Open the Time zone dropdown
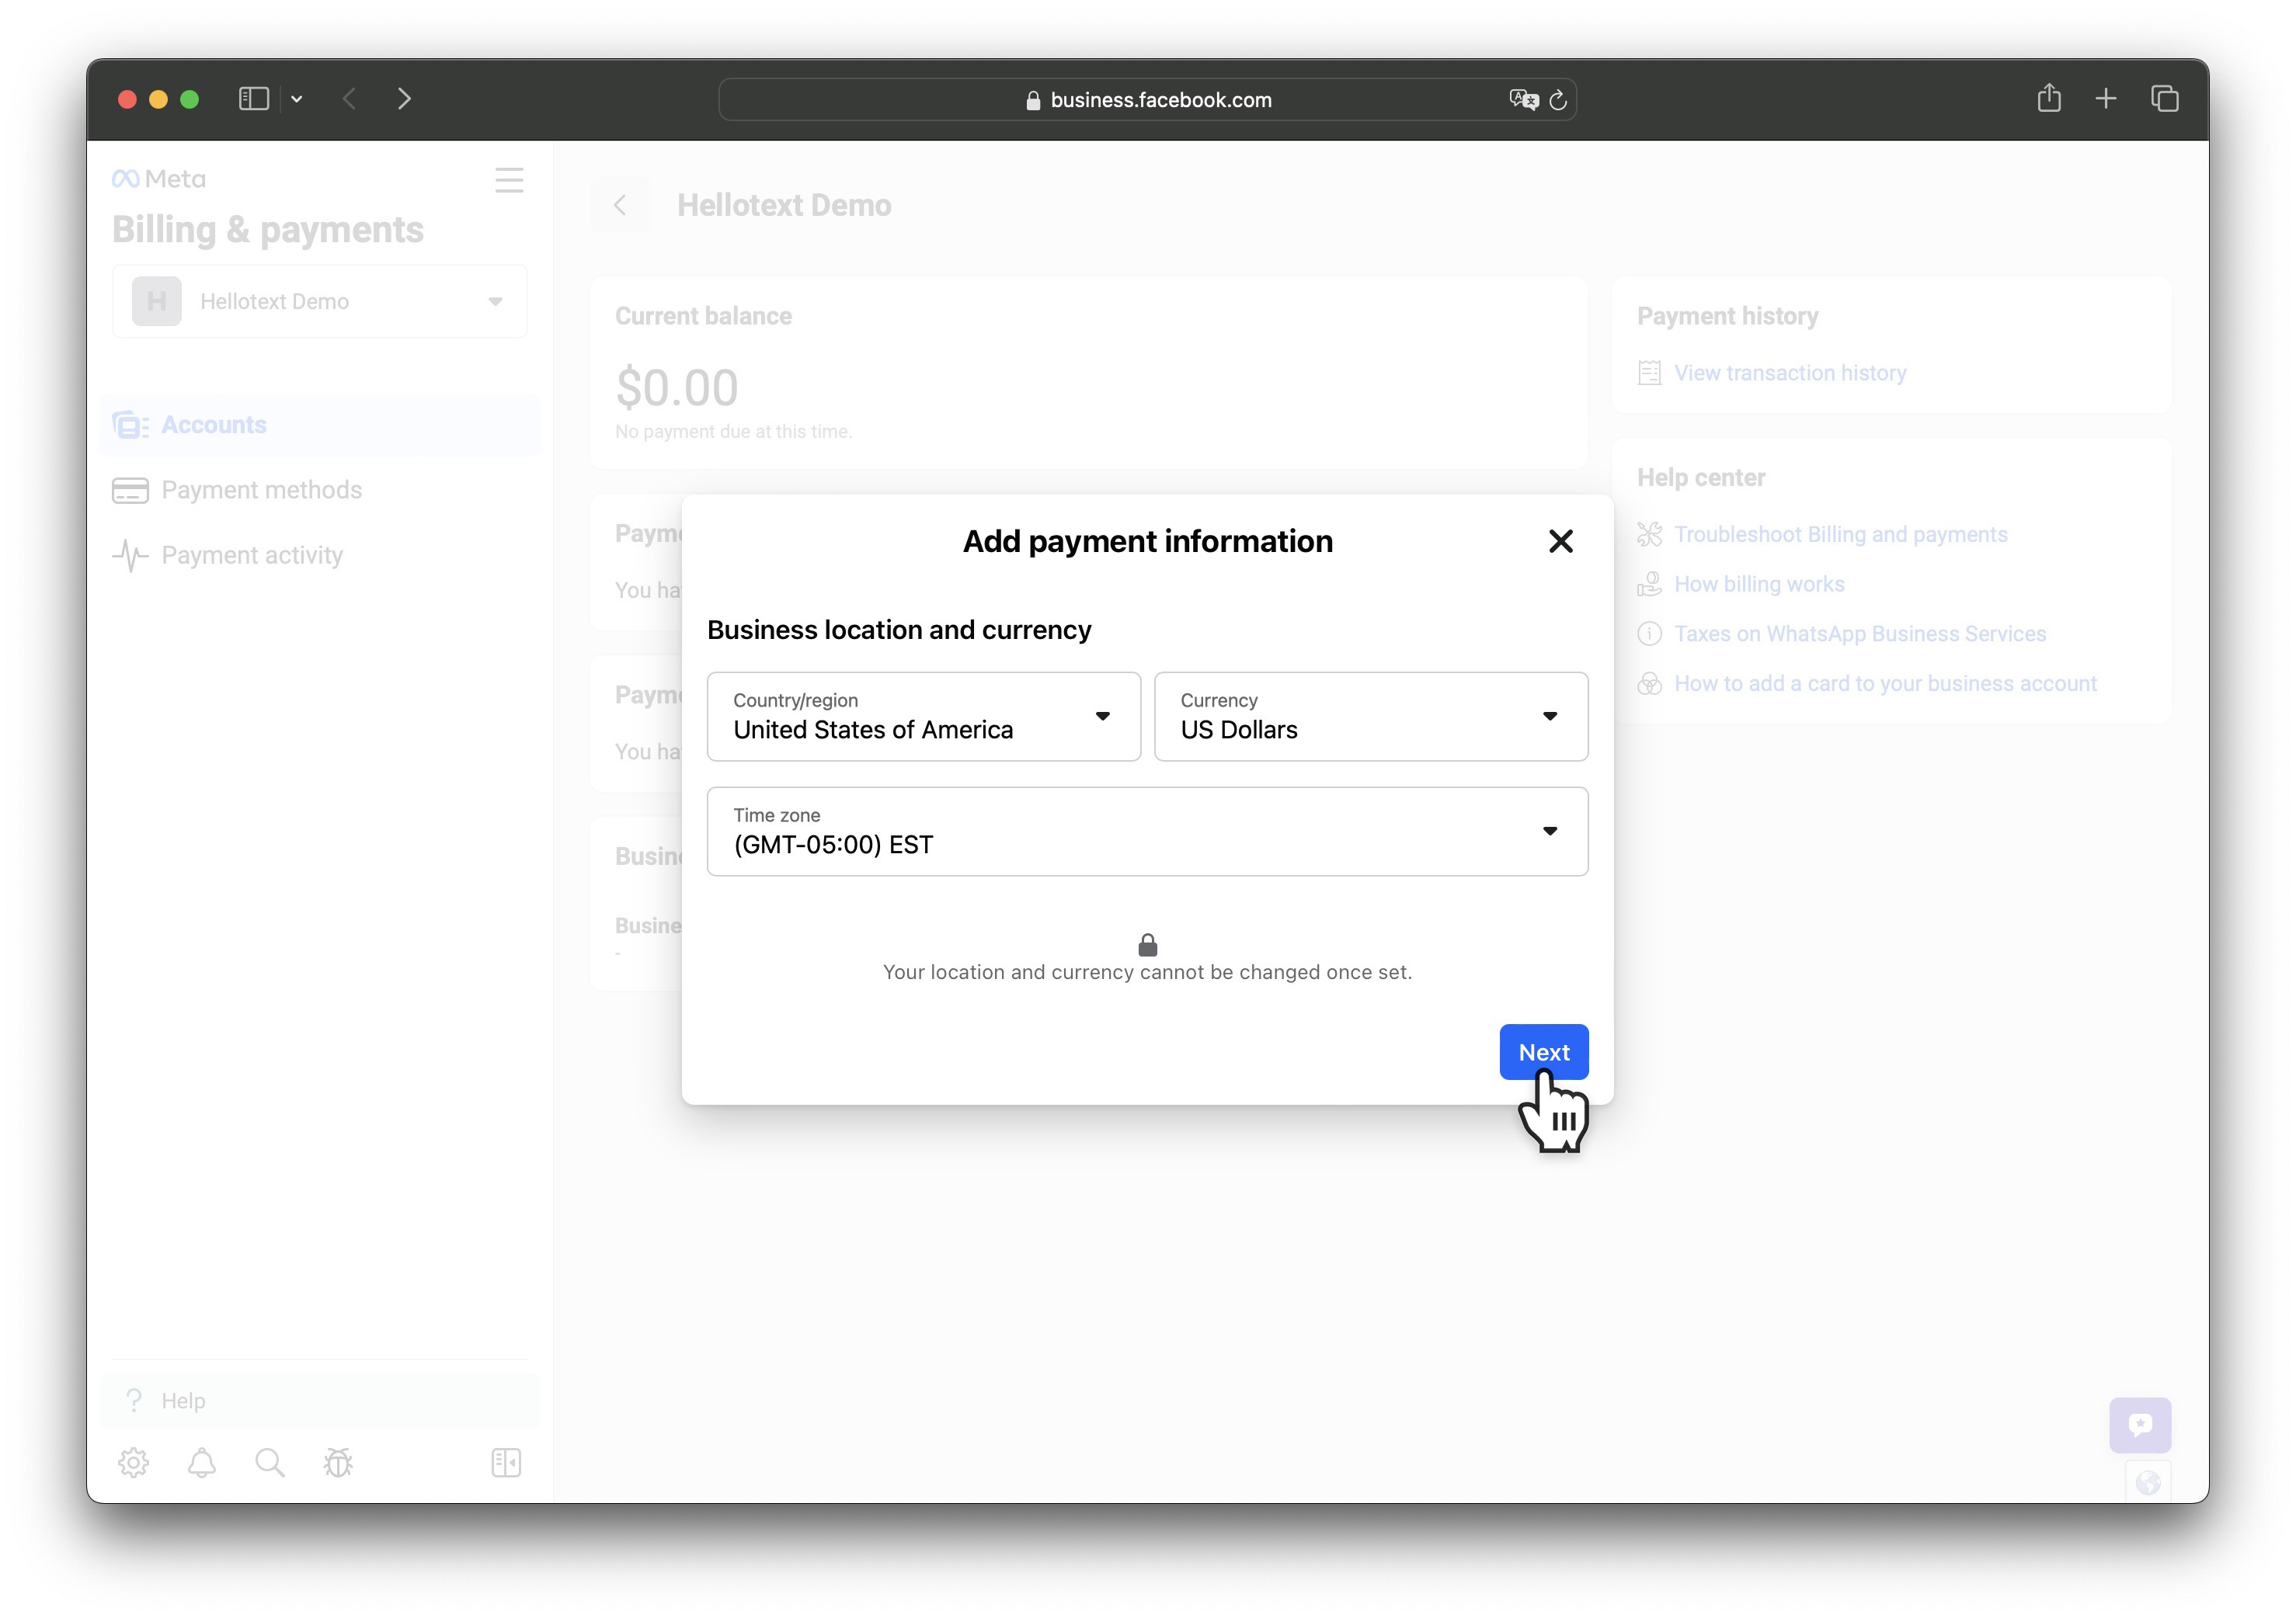 pos(1147,831)
